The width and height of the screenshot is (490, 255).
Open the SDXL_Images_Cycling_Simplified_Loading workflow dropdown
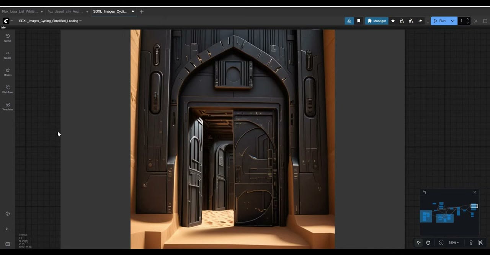[x=50, y=21]
